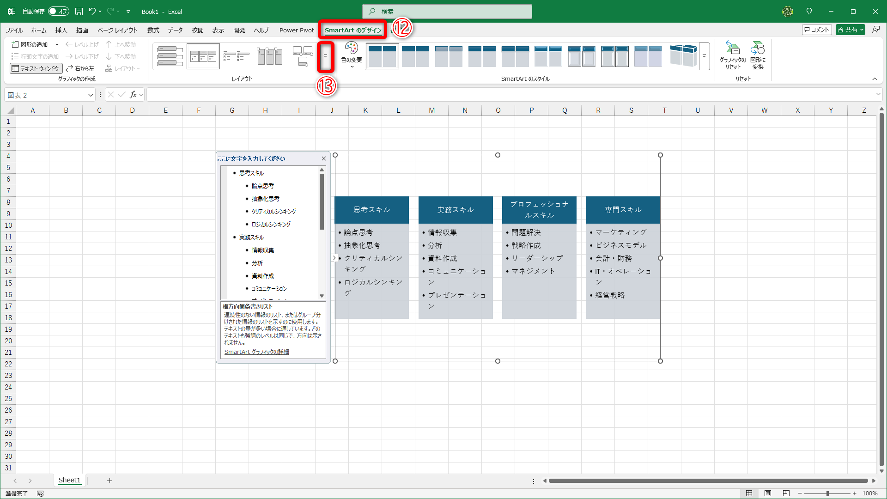Expand the Layouts gallery more arrow
Image resolution: width=887 pixels, height=499 pixels.
325,56
